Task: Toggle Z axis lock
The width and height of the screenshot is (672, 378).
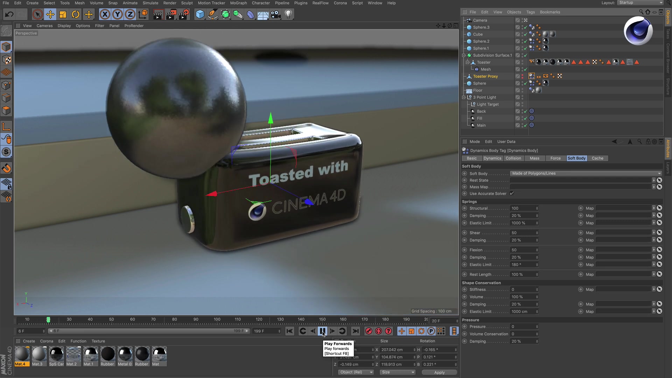Action: (x=130, y=14)
